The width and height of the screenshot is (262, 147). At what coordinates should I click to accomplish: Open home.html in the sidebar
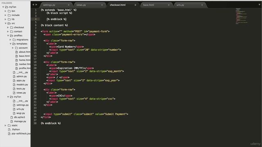click(x=25, y=60)
